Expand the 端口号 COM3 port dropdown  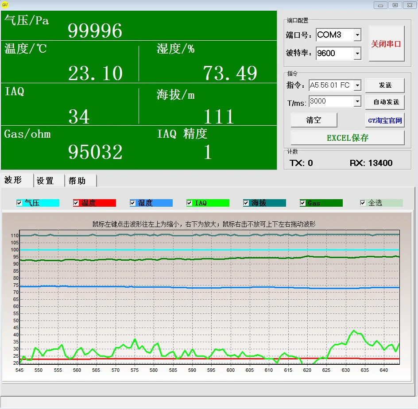(x=357, y=35)
